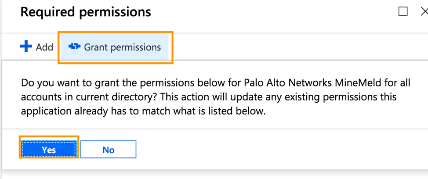The height and width of the screenshot is (179, 428).
Task: Maximize the Required permissions blade
Action: (403, 11)
